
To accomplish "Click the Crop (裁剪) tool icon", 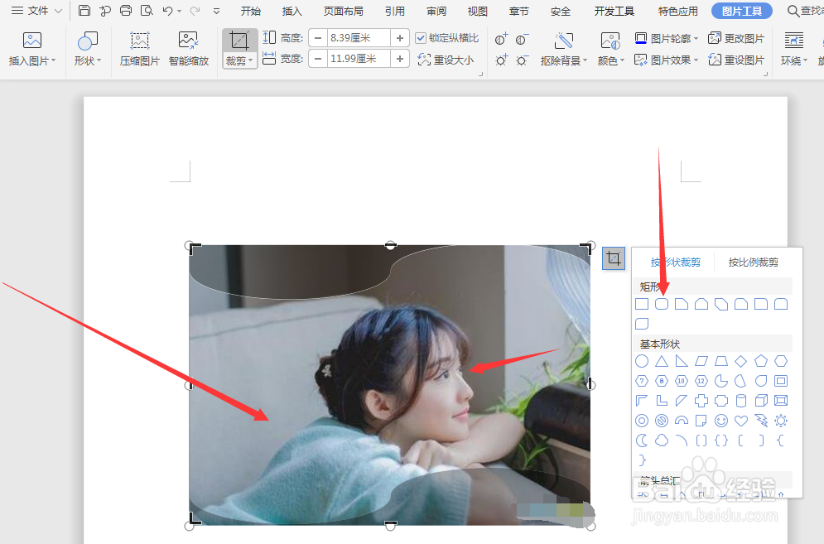I will (x=239, y=41).
